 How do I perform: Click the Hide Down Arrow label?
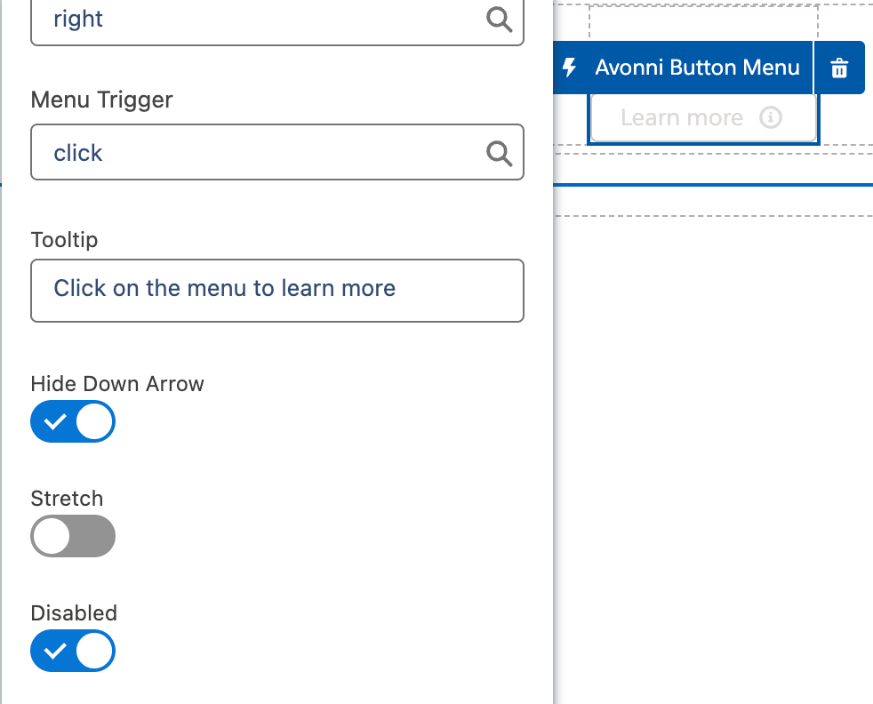click(117, 384)
